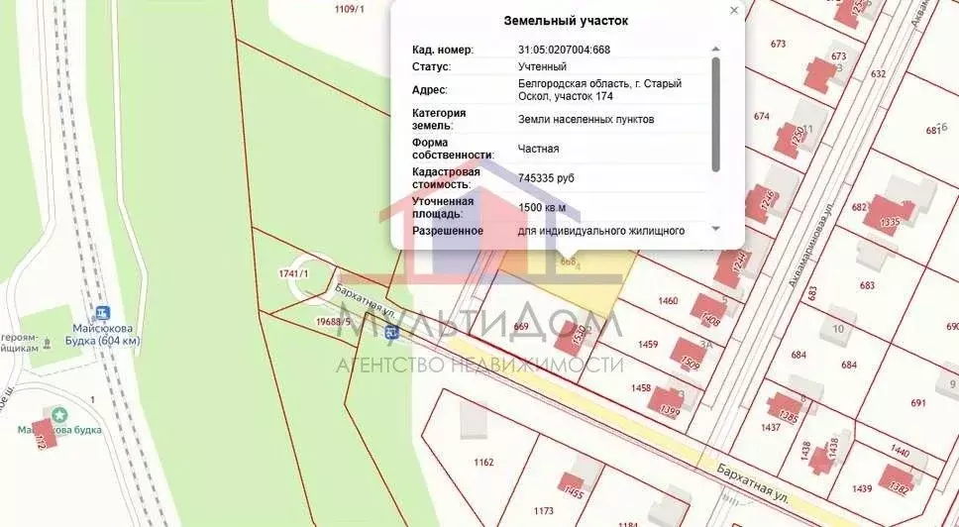Screen dimensions: 959x527
Task: Click red building 1530 on parcel 669
Action: click(x=571, y=338)
